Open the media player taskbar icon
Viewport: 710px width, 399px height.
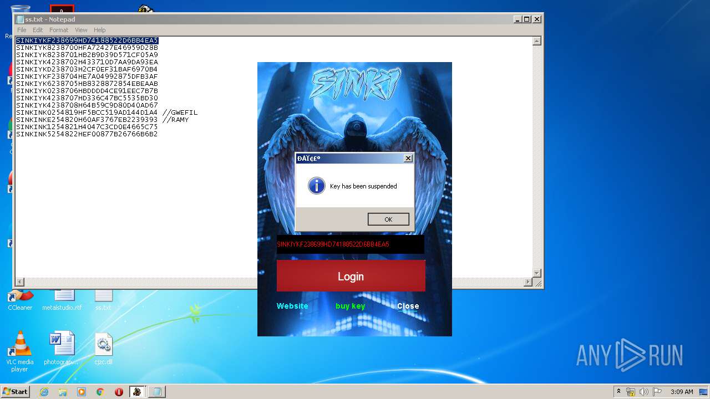[x=82, y=392]
